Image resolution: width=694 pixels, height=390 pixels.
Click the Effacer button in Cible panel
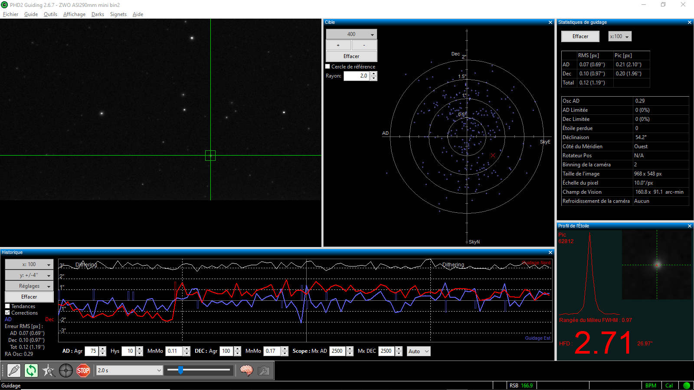(x=351, y=56)
